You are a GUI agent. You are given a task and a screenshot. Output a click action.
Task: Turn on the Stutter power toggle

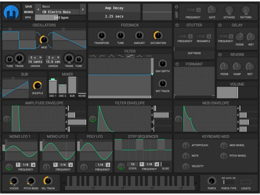click(177, 25)
